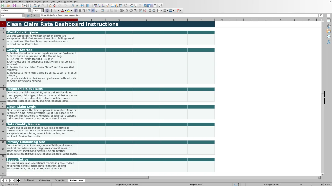Click the zoom in plus button
332x186 pixels.
321,185
